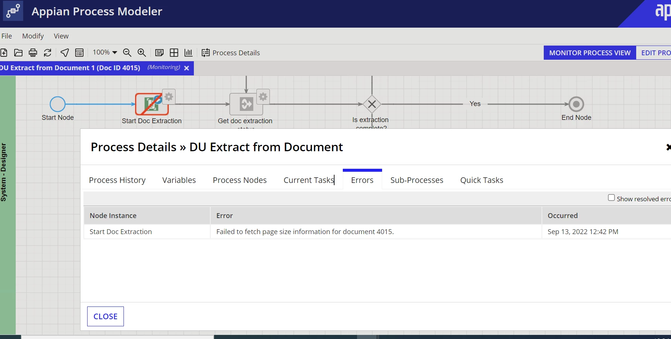Open the Modify menu

(x=33, y=36)
